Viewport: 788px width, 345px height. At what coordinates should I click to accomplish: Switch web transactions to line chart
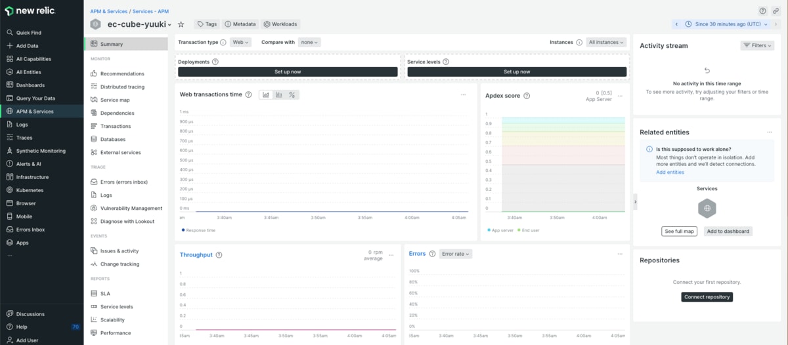[266, 94]
